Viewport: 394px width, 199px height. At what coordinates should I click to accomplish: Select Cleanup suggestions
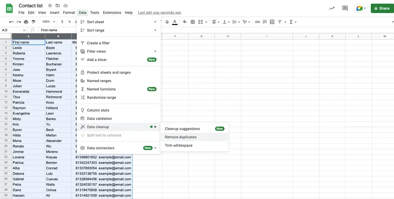coord(195,129)
